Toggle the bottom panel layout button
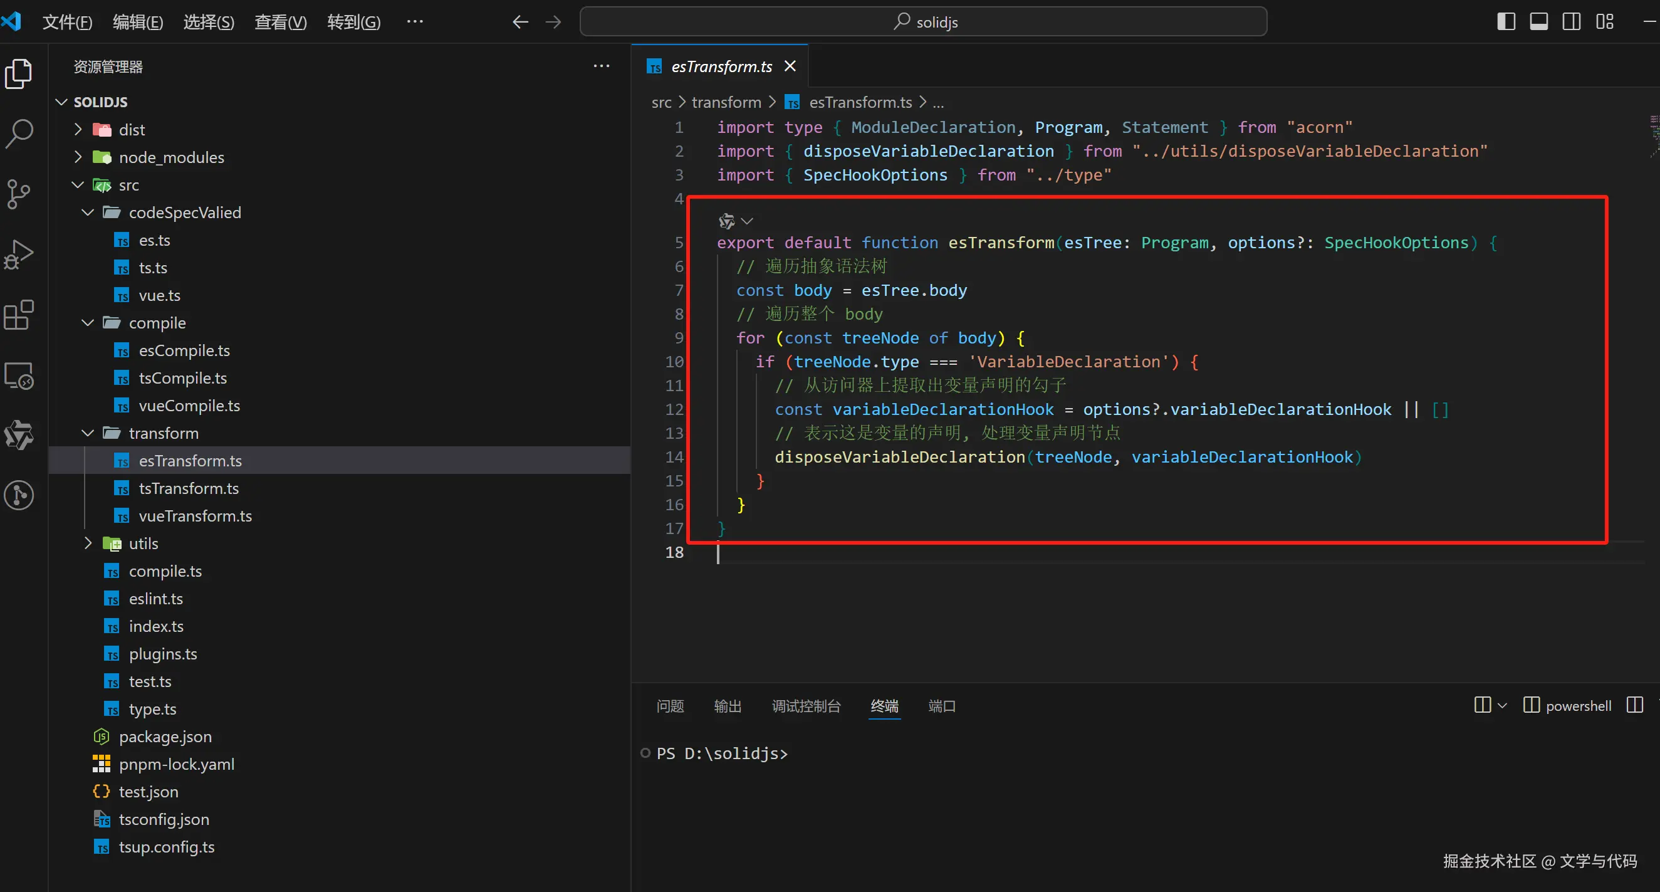 (1539, 21)
